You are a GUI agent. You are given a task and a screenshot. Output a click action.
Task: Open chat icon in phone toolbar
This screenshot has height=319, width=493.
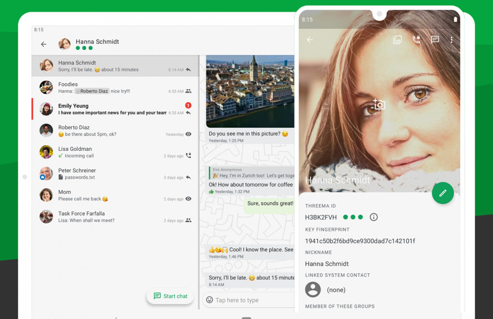(x=435, y=40)
